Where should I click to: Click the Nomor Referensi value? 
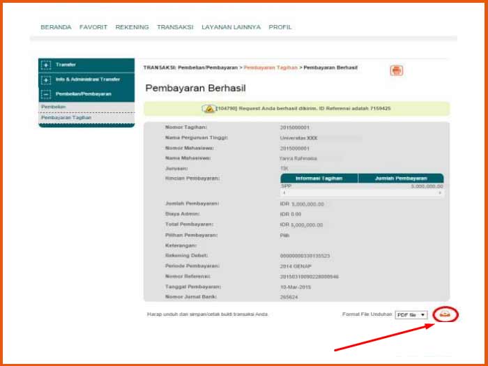click(309, 277)
